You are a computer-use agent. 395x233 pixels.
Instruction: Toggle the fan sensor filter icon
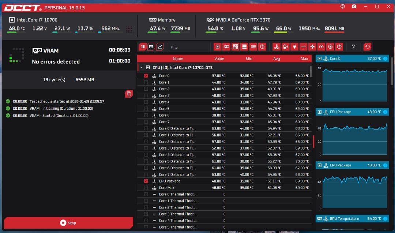click(312, 47)
